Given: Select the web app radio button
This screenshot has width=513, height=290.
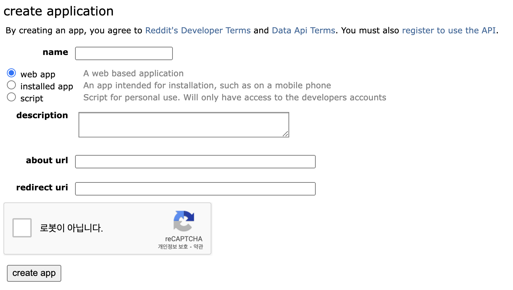Looking at the screenshot, I should tap(11, 73).
